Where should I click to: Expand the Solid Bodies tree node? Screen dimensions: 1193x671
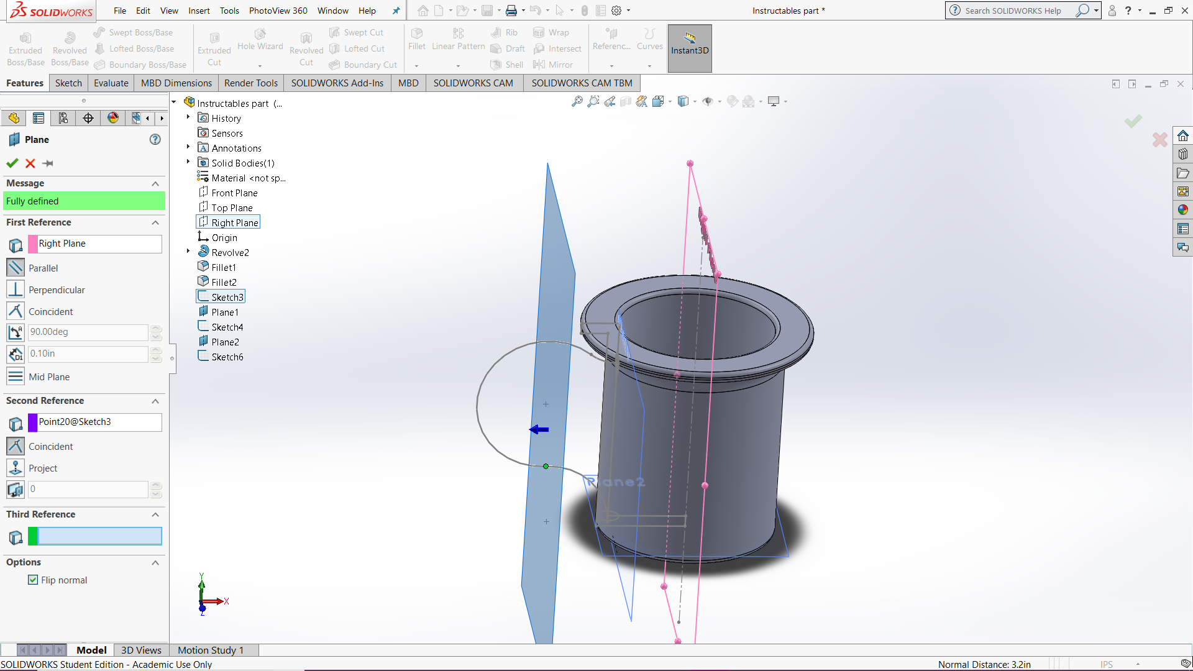point(188,163)
